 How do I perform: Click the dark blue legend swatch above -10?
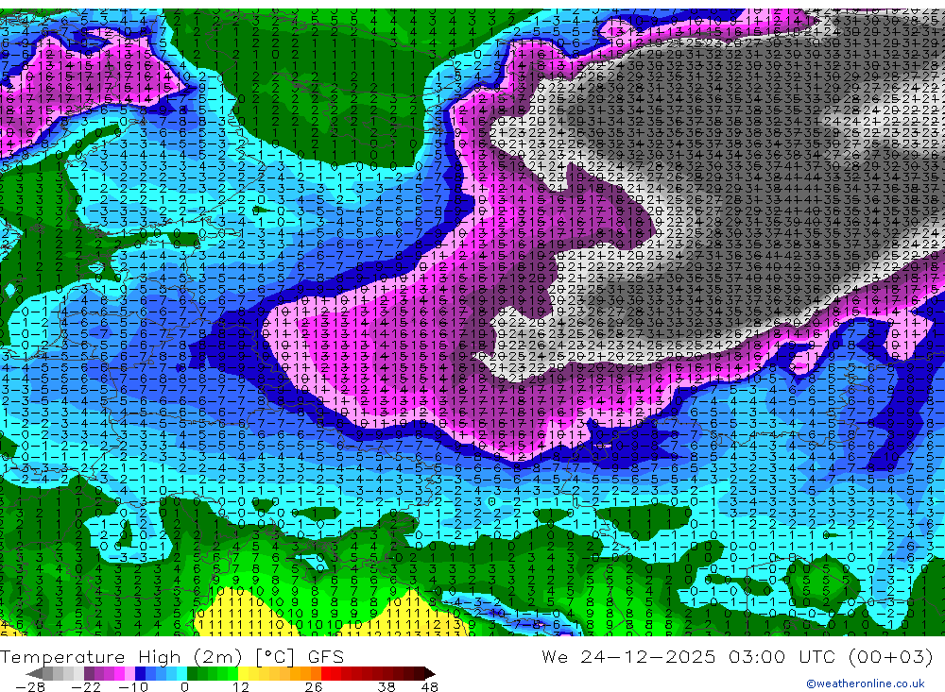(141, 673)
